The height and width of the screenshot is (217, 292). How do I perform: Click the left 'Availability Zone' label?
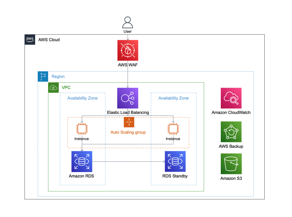[x=82, y=98]
